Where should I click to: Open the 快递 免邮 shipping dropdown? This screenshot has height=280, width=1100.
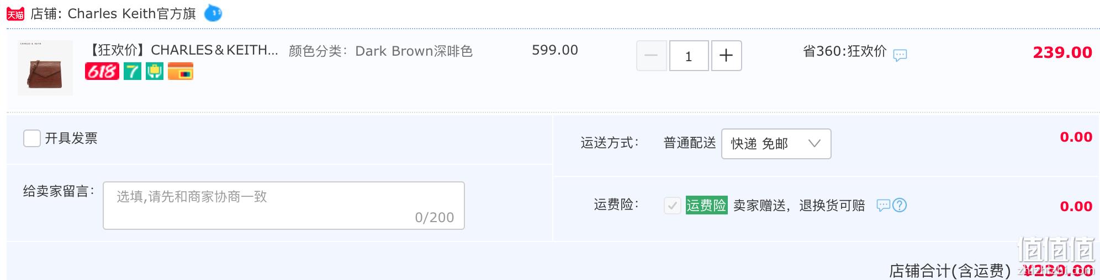tap(776, 144)
